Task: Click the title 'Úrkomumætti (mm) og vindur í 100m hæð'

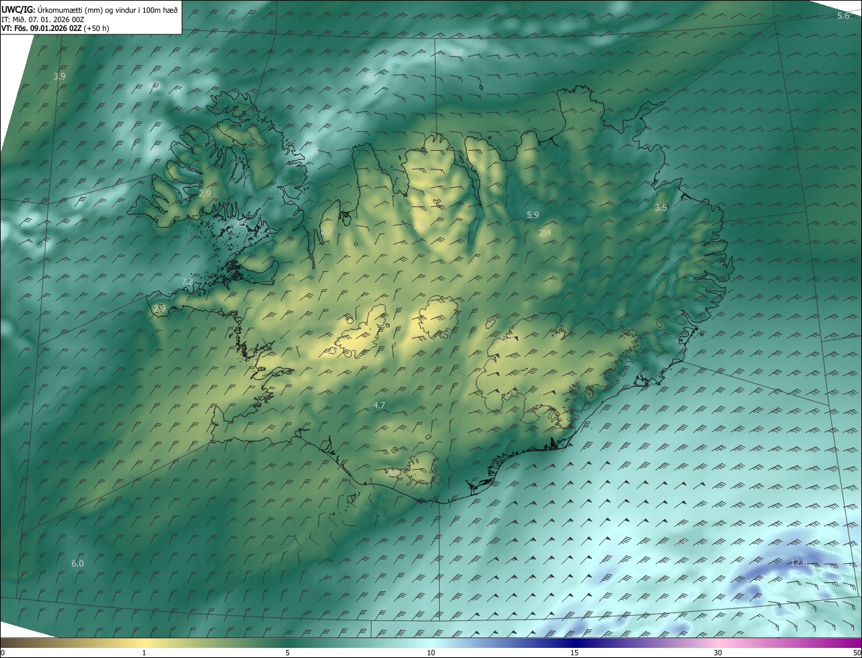Action: point(107,9)
